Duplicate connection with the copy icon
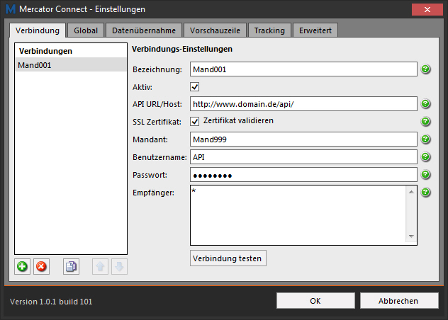This screenshot has width=448, height=320. [71, 267]
